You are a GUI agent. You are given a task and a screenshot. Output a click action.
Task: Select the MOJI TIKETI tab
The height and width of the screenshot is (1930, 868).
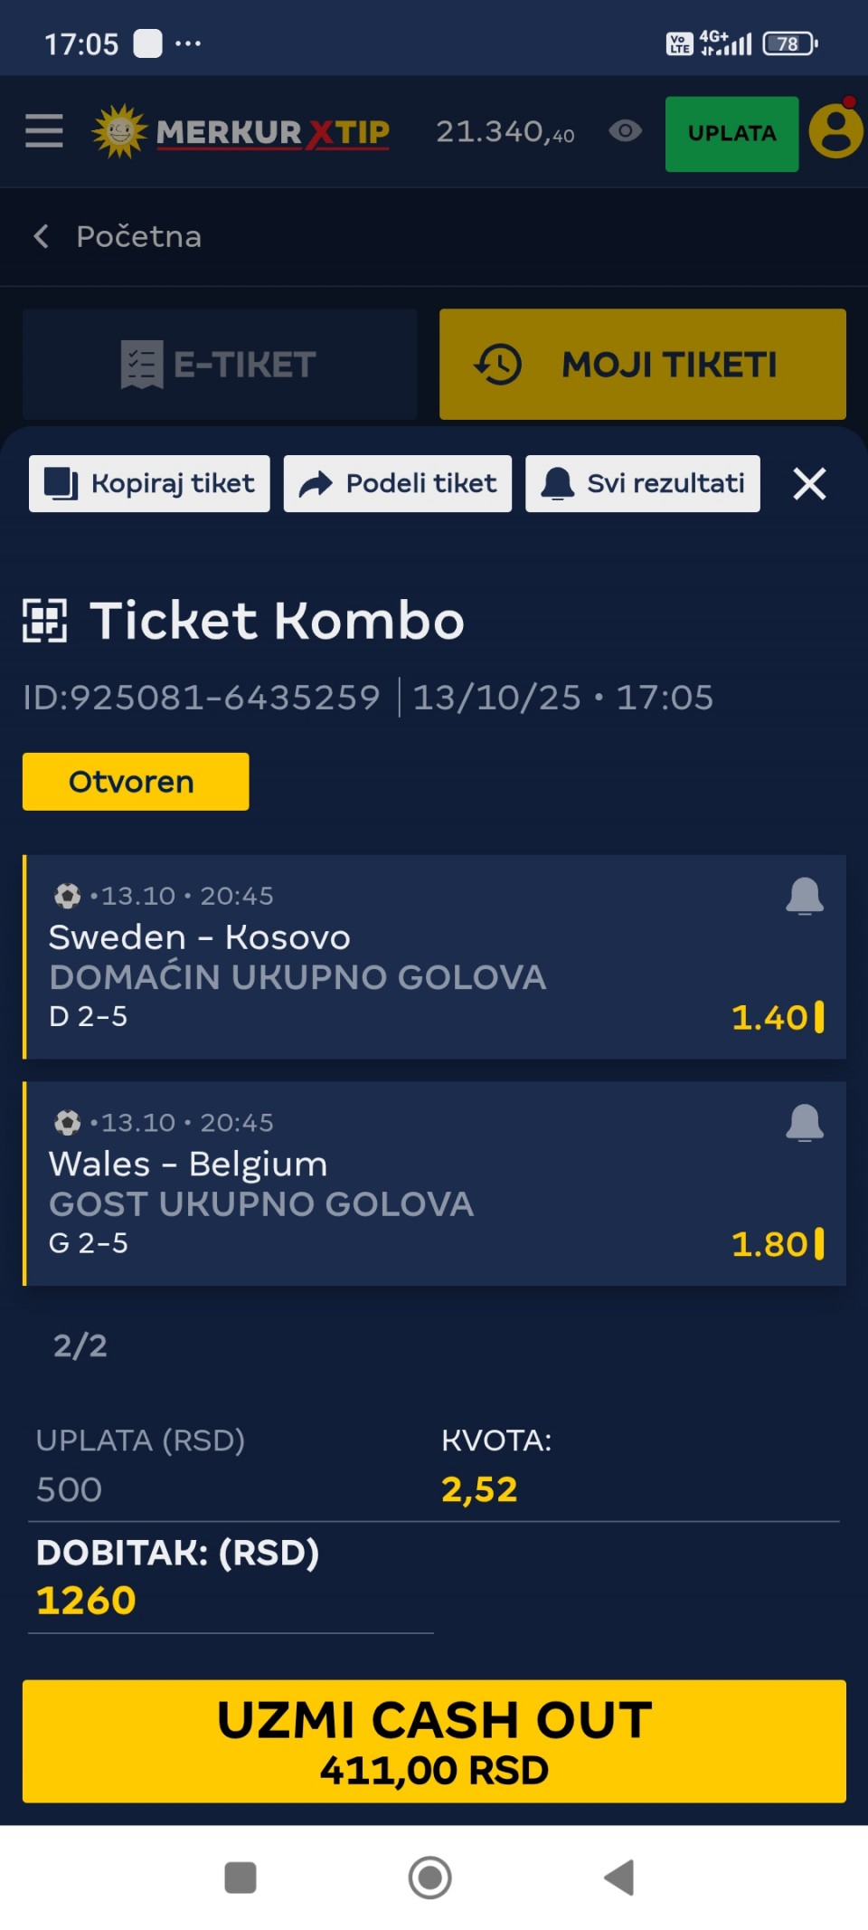pos(642,365)
